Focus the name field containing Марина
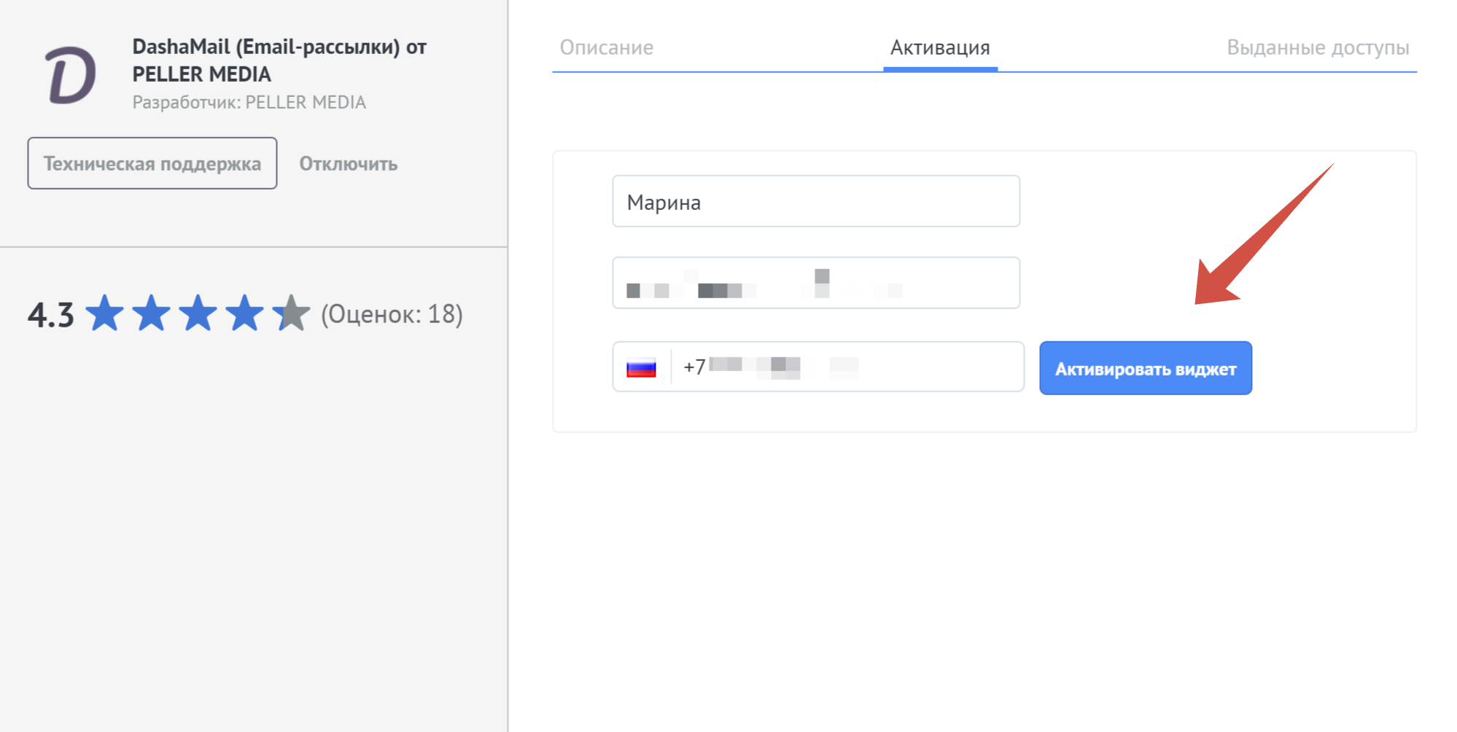This screenshot has height=732, width=1457. 816,201
